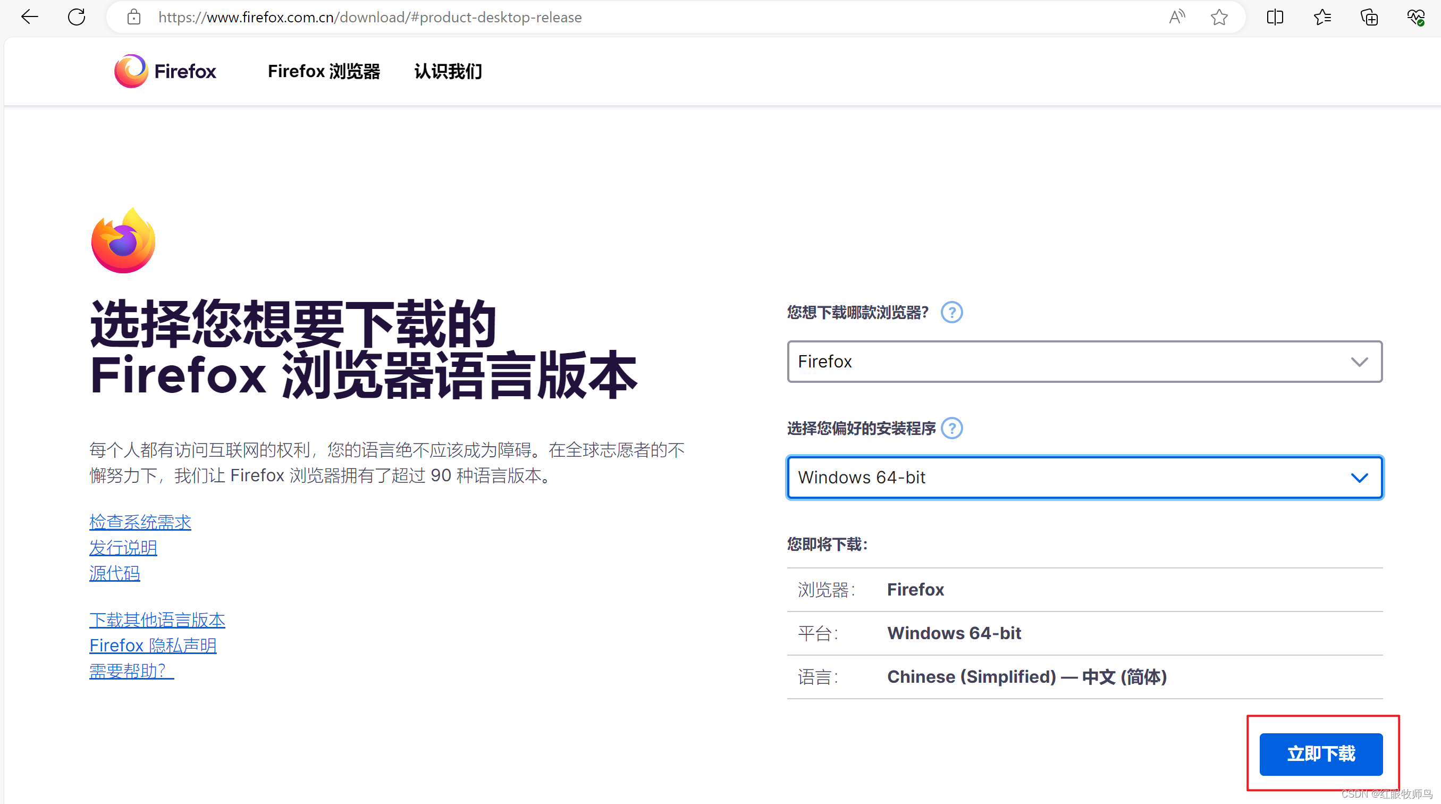1441x804 pixels.
Task: Click the help icon beside 您想下载哪款浏览器
Action: [951, 312]
